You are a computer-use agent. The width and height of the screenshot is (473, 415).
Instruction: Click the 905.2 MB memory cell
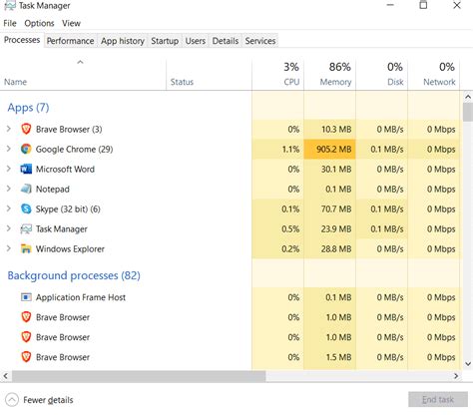pos(329,150)
